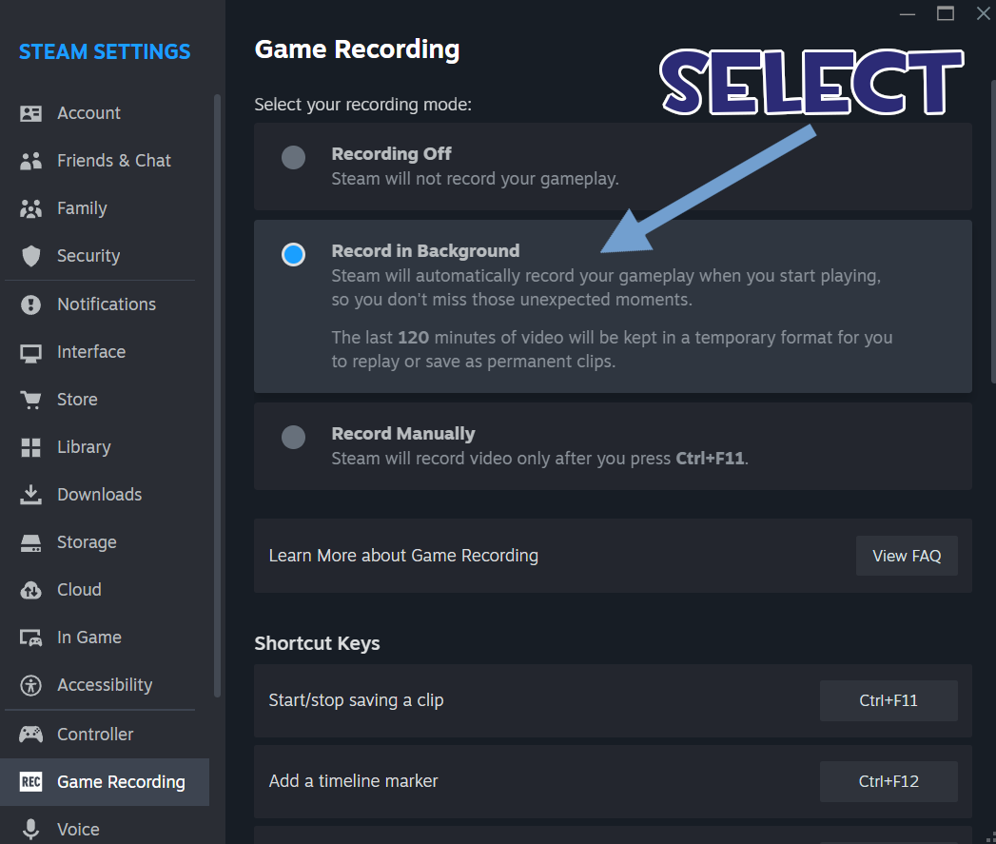The height and width of the screenshot is (844, 996).
Task: Change the Ctrl+F11 clip shortcut key
Action: 888,701
